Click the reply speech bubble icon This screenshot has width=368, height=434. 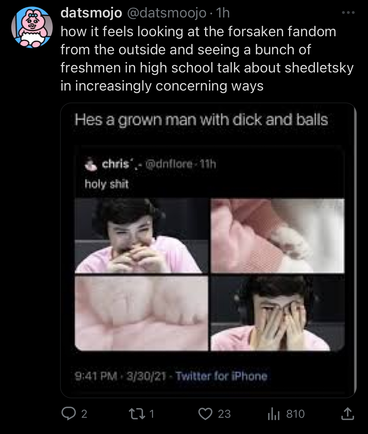(x=67, y=414)
